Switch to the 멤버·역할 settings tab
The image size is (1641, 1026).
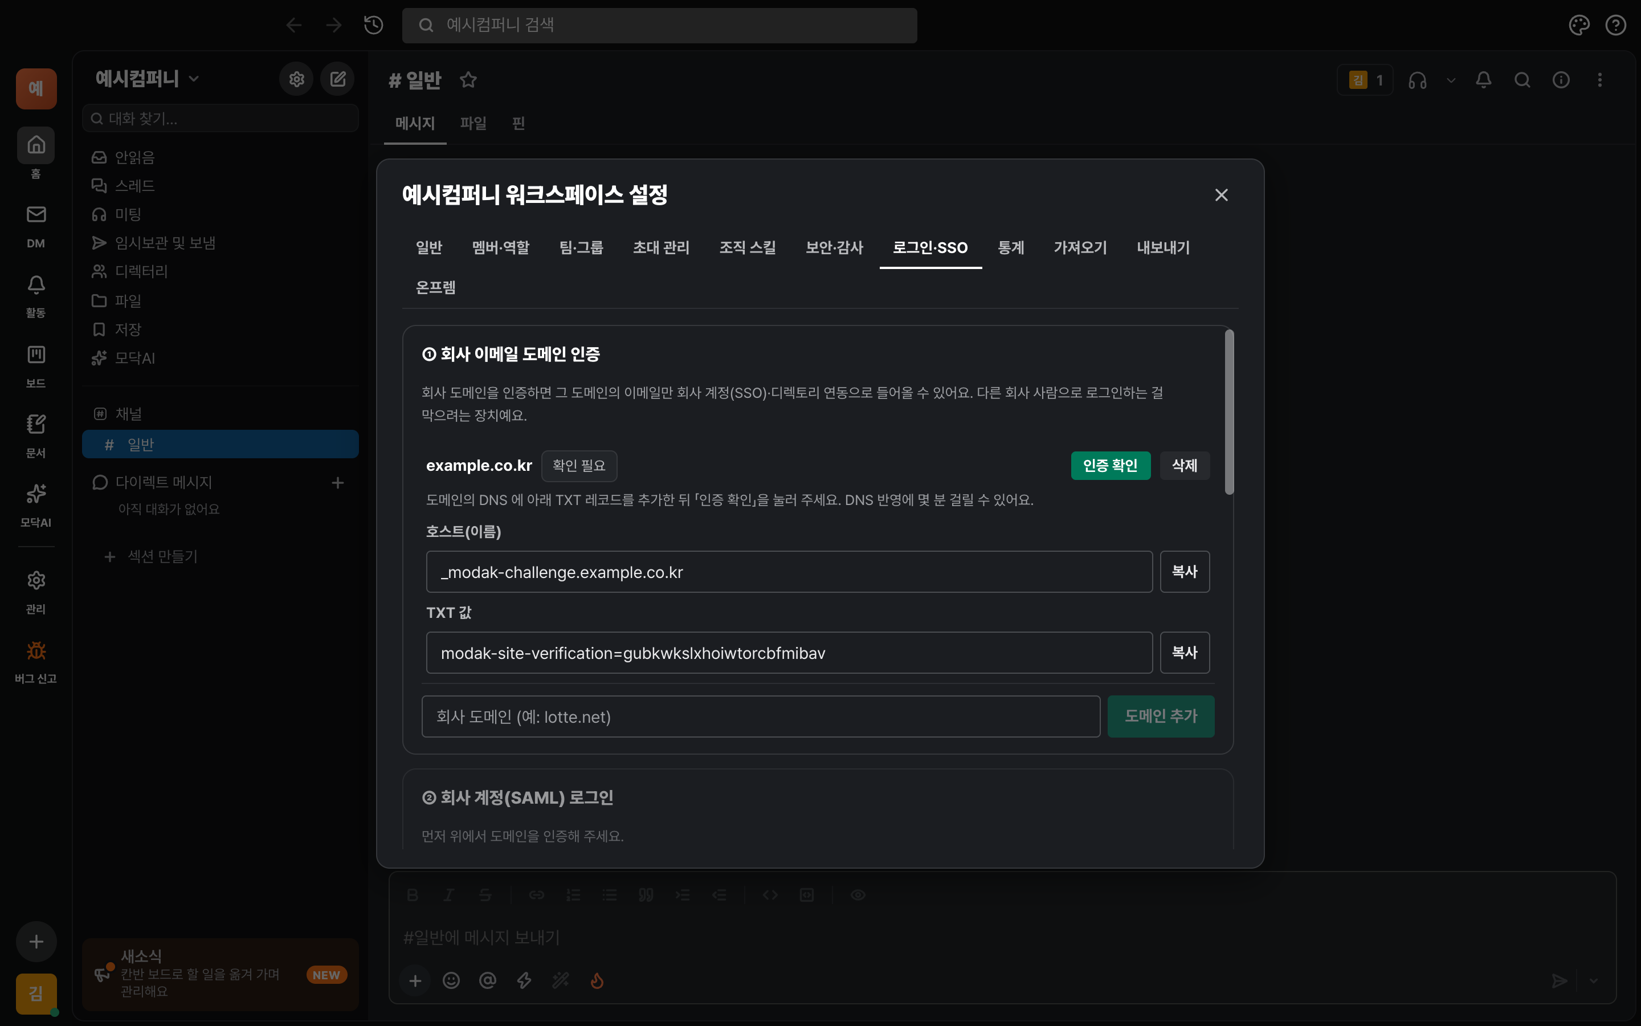click(500, 248)
